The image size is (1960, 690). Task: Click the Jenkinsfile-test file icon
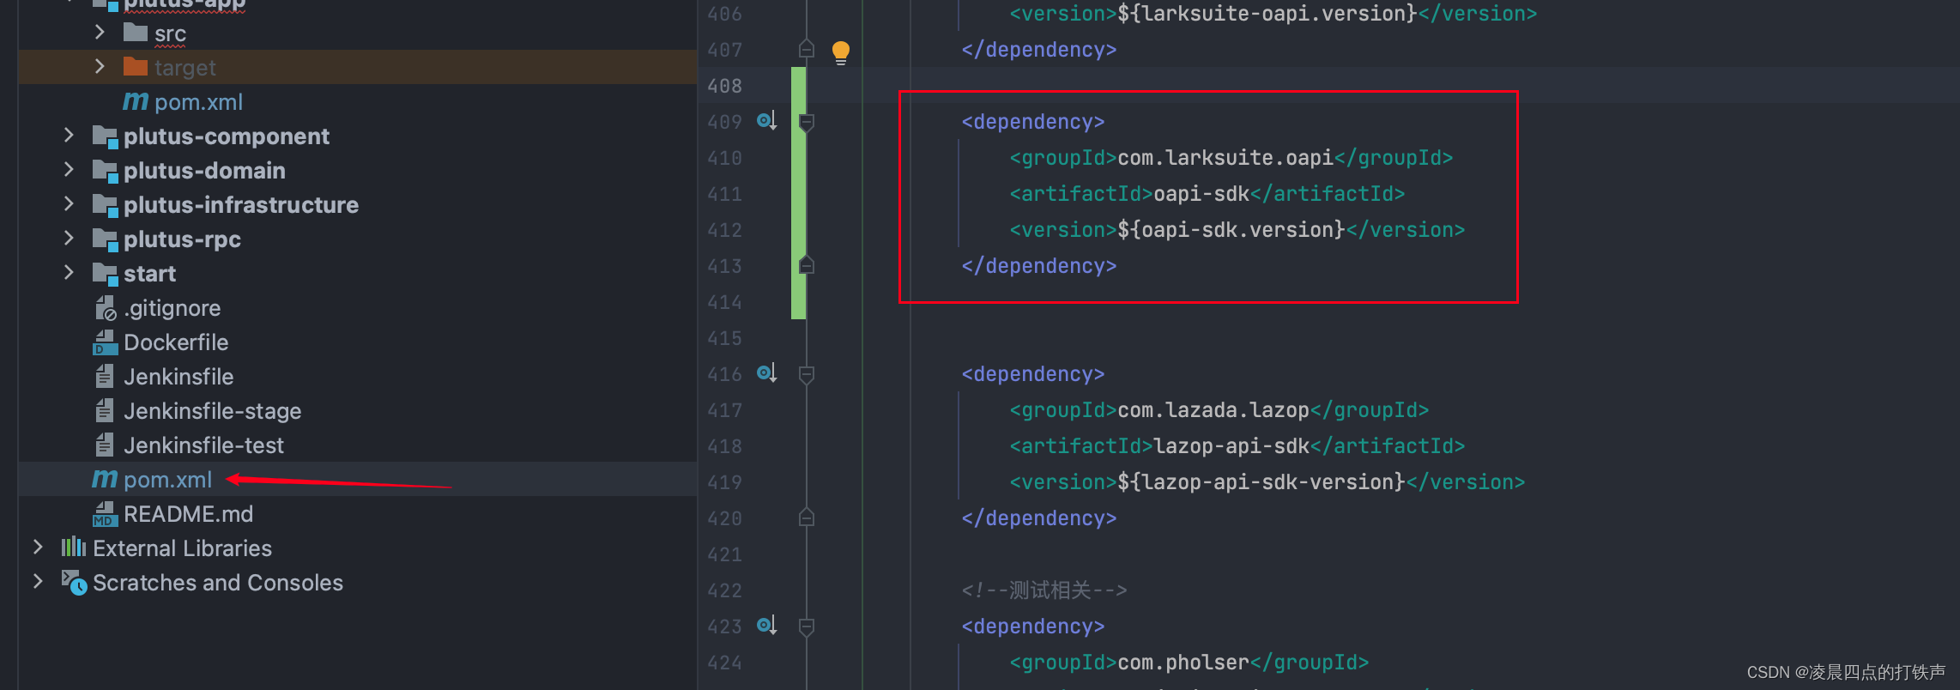click(105, 445)
